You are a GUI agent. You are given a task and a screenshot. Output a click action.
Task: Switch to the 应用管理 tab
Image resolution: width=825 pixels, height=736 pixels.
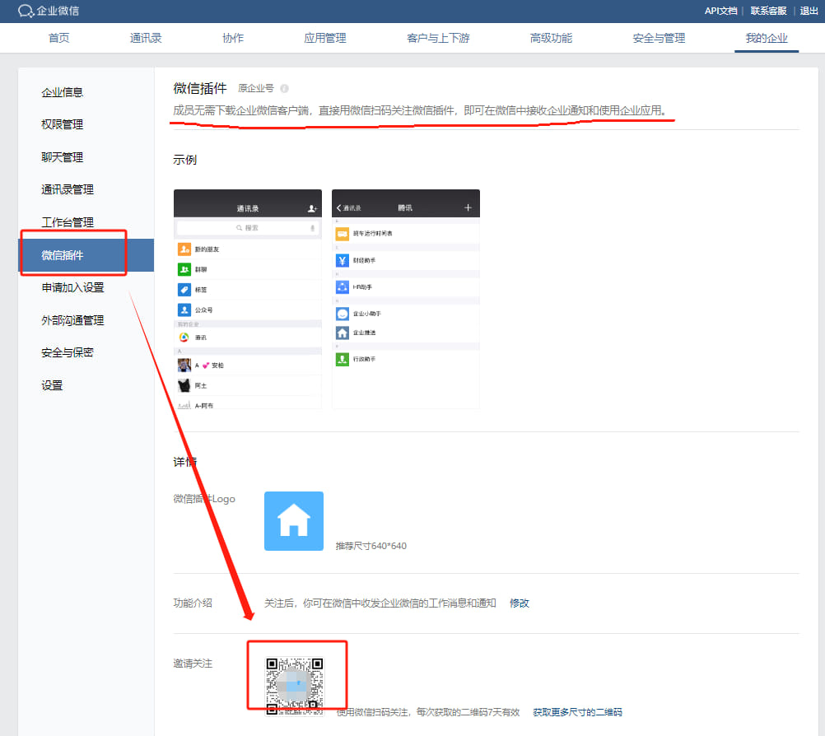pyautogui.click(x=324, y=37)
